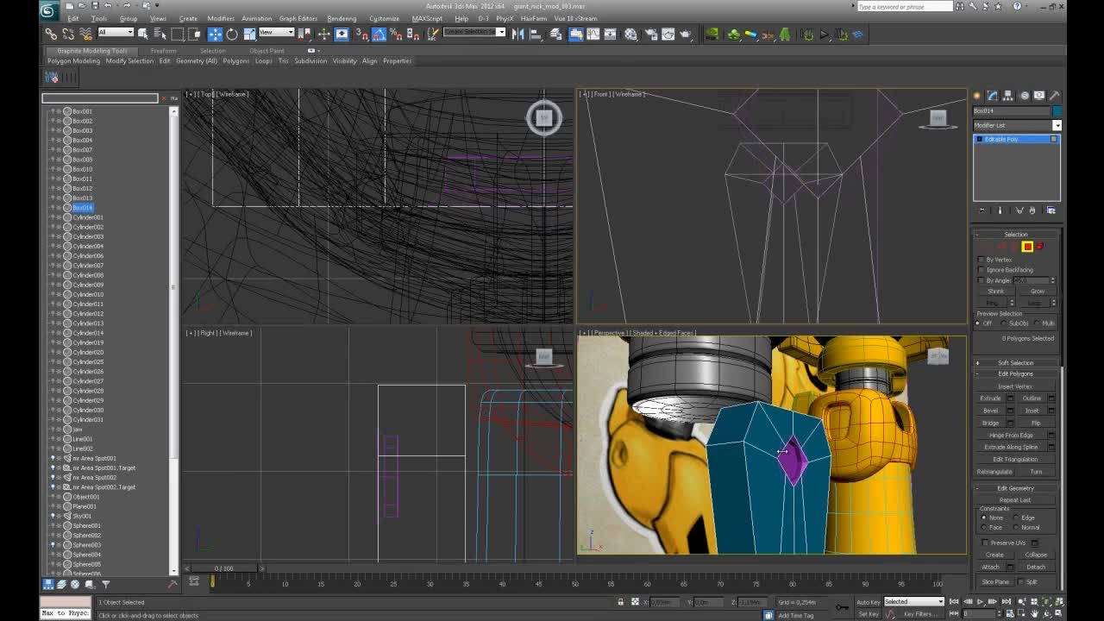Open the Rendering menu
The height and width of the screenshot is (621, 1104).
pos(342,18)
